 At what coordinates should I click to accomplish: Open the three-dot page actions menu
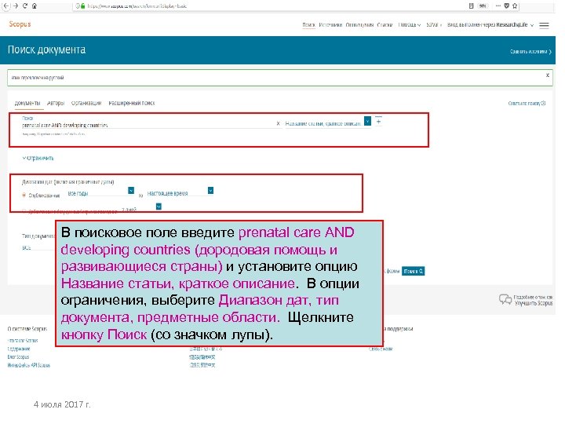498,5
